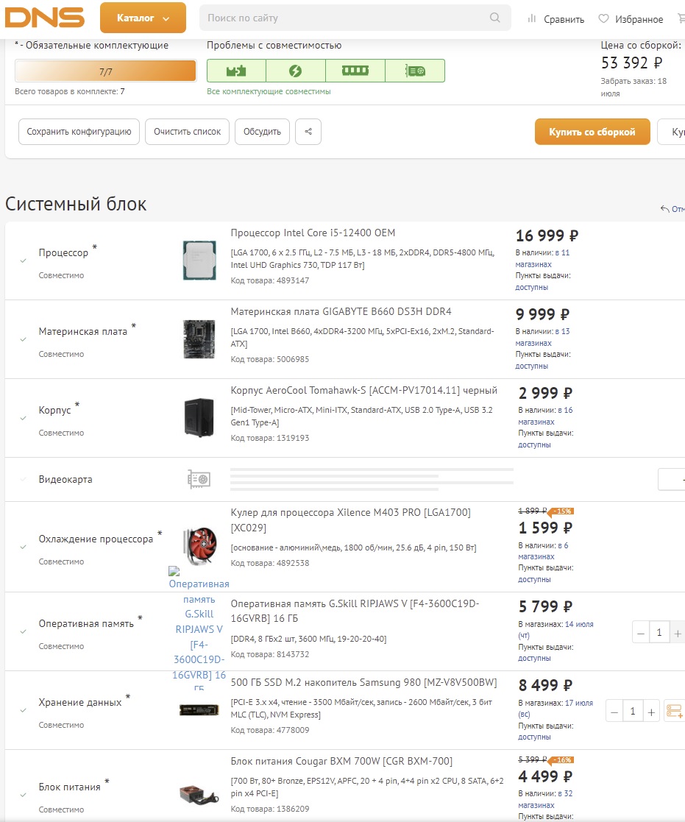Click the Xilence cooler thumbnail
This screenshot has height=822, width=685.
point(200,546)
